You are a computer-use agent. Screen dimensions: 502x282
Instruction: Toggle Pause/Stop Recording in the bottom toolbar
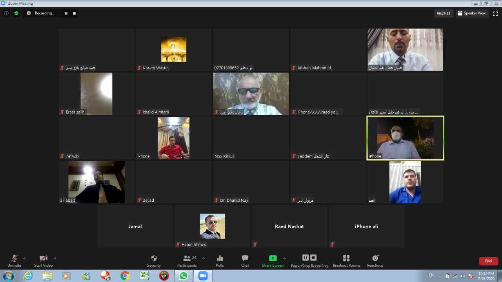(309, 258)
